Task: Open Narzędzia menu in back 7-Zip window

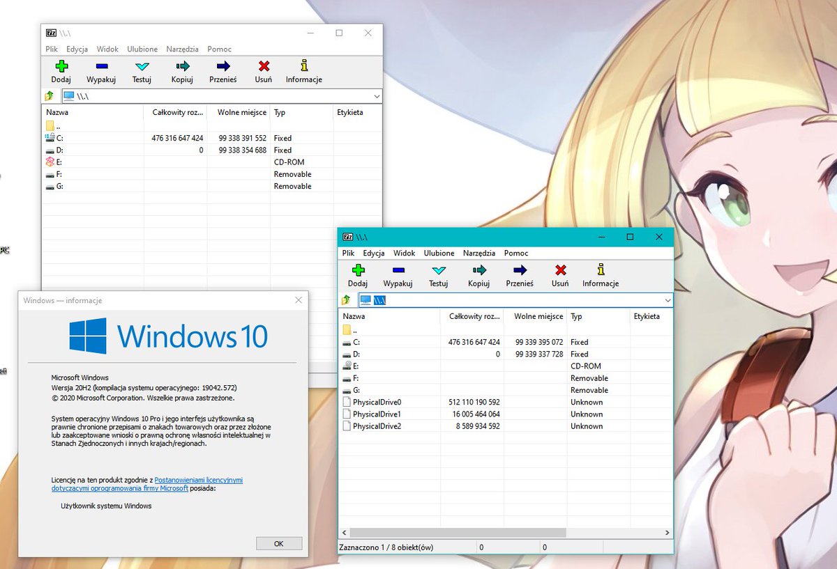Action: coord(182,49)
